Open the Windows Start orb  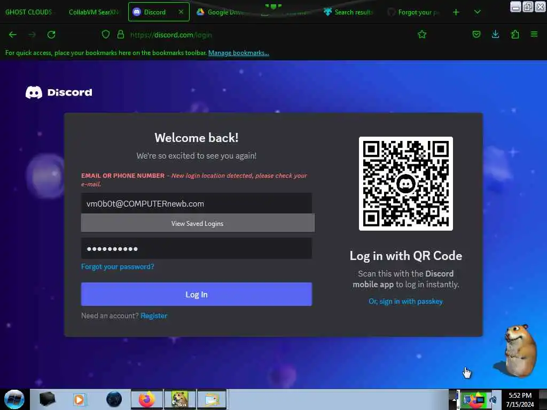(x=14, y=399)
